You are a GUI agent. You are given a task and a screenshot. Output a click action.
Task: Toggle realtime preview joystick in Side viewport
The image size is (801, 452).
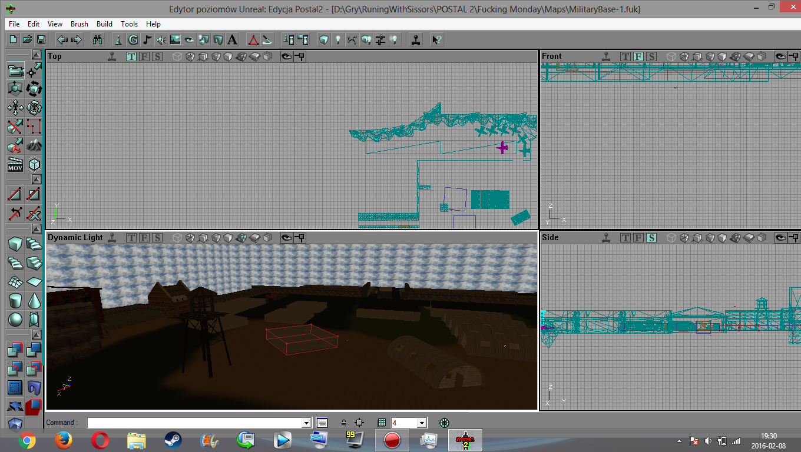tap(607, 238)
